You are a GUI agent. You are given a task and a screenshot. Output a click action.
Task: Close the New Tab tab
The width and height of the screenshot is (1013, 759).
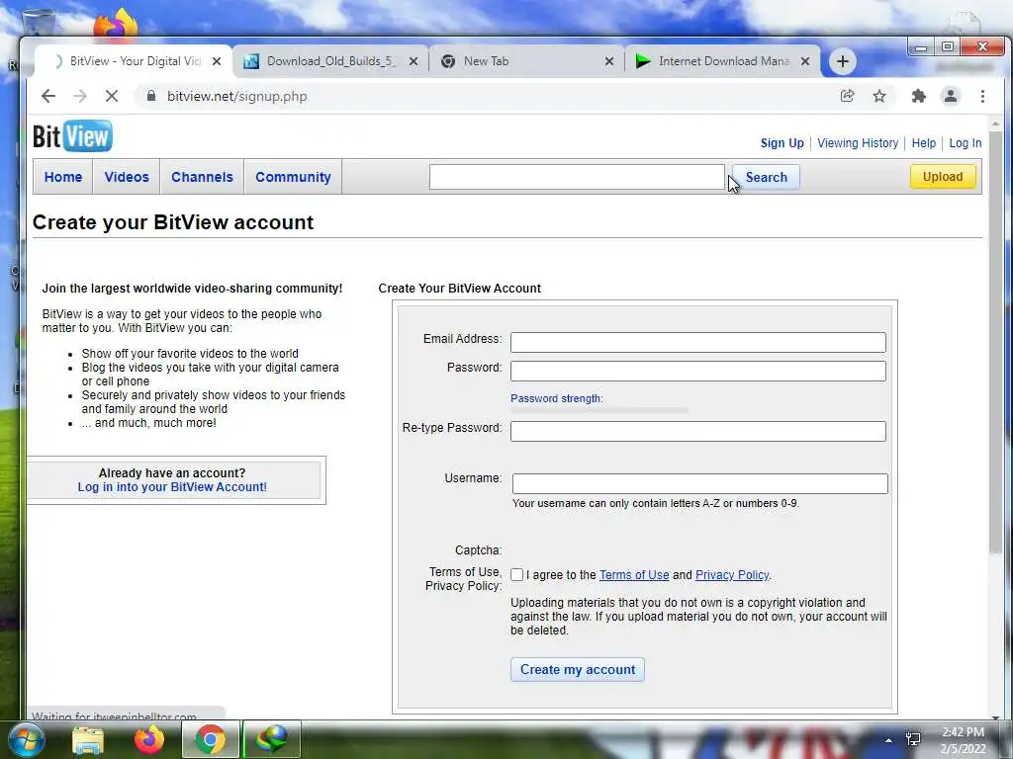click(x=609, y=61)
